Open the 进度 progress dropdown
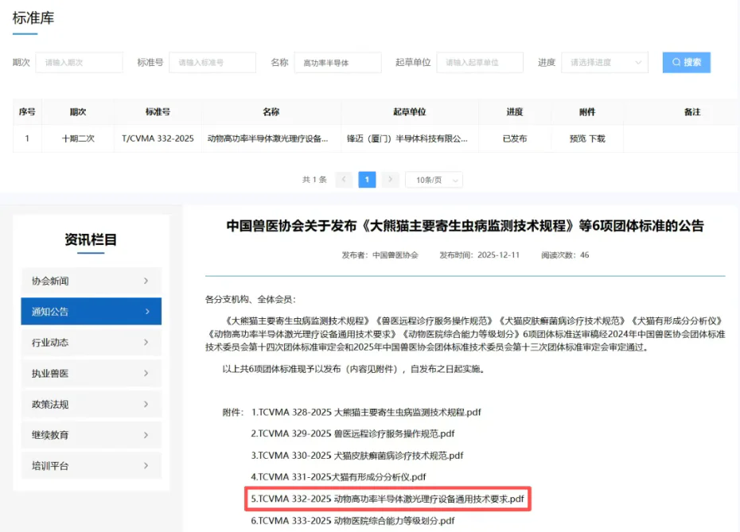 point(605,62)
